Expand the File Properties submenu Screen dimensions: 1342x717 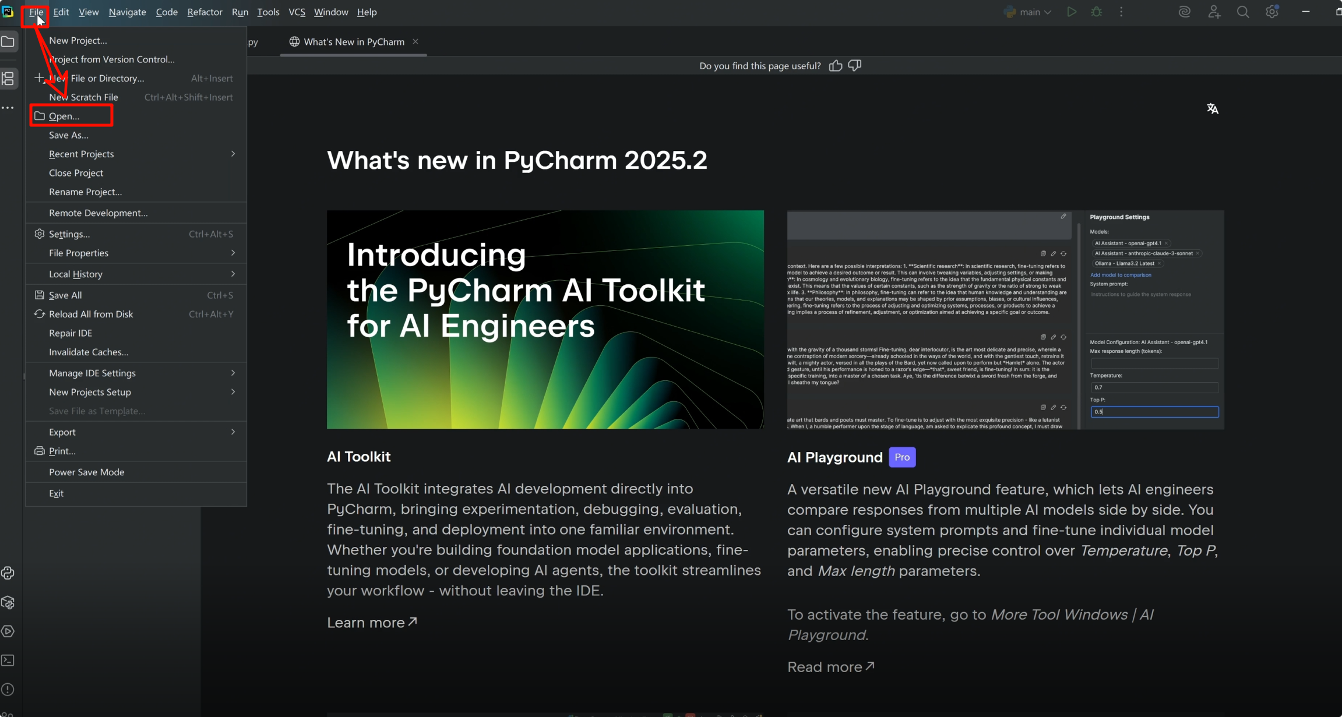[136, 253]
